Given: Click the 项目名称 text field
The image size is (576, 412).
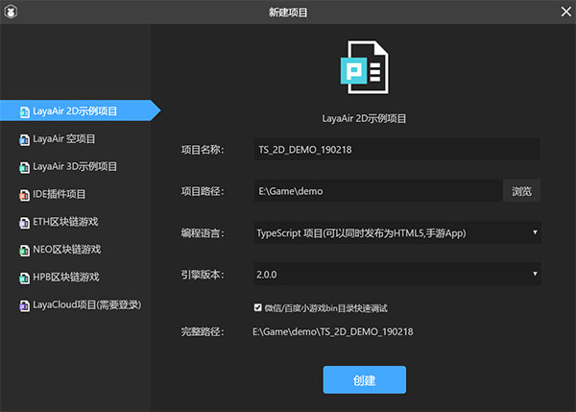Looking at the screenshot, I should coord(396,150).
